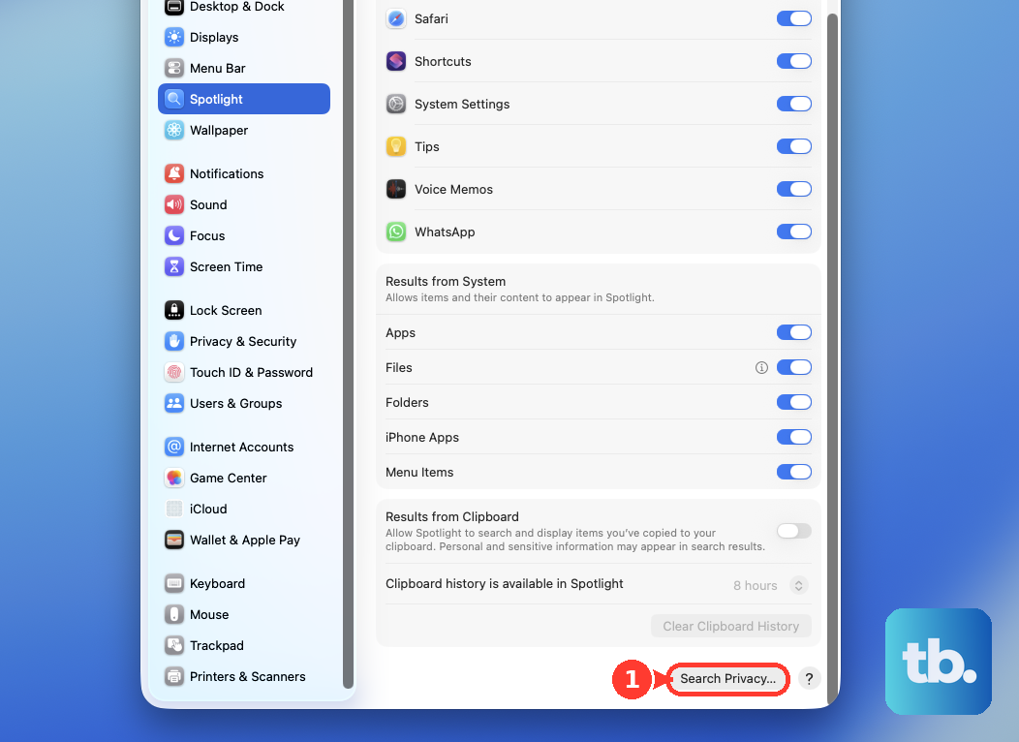Disable Voice Memos results switch
Image resolution: width=1019 pixels, height=742 pixels.
(x=794, y=189)
